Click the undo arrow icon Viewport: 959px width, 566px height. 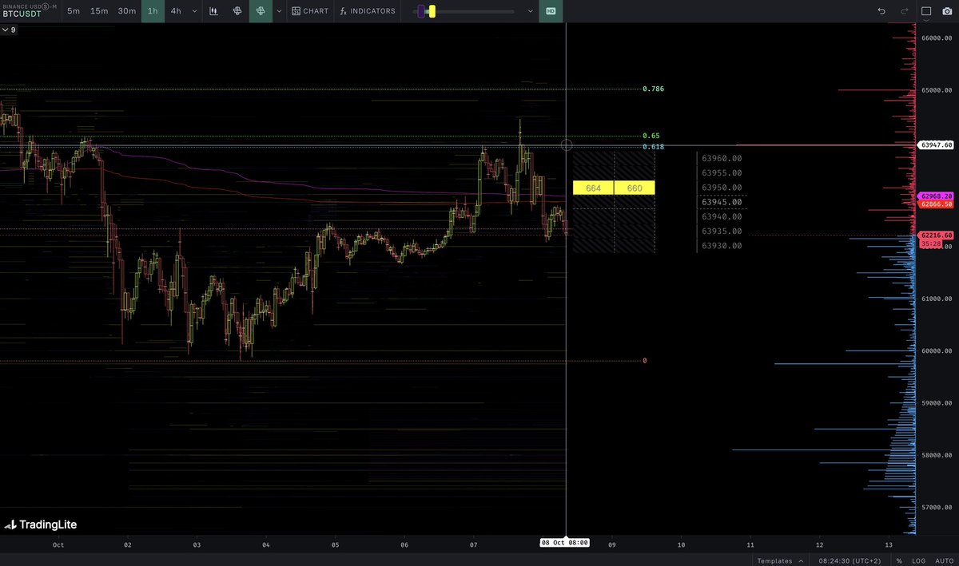click(881, 11)
